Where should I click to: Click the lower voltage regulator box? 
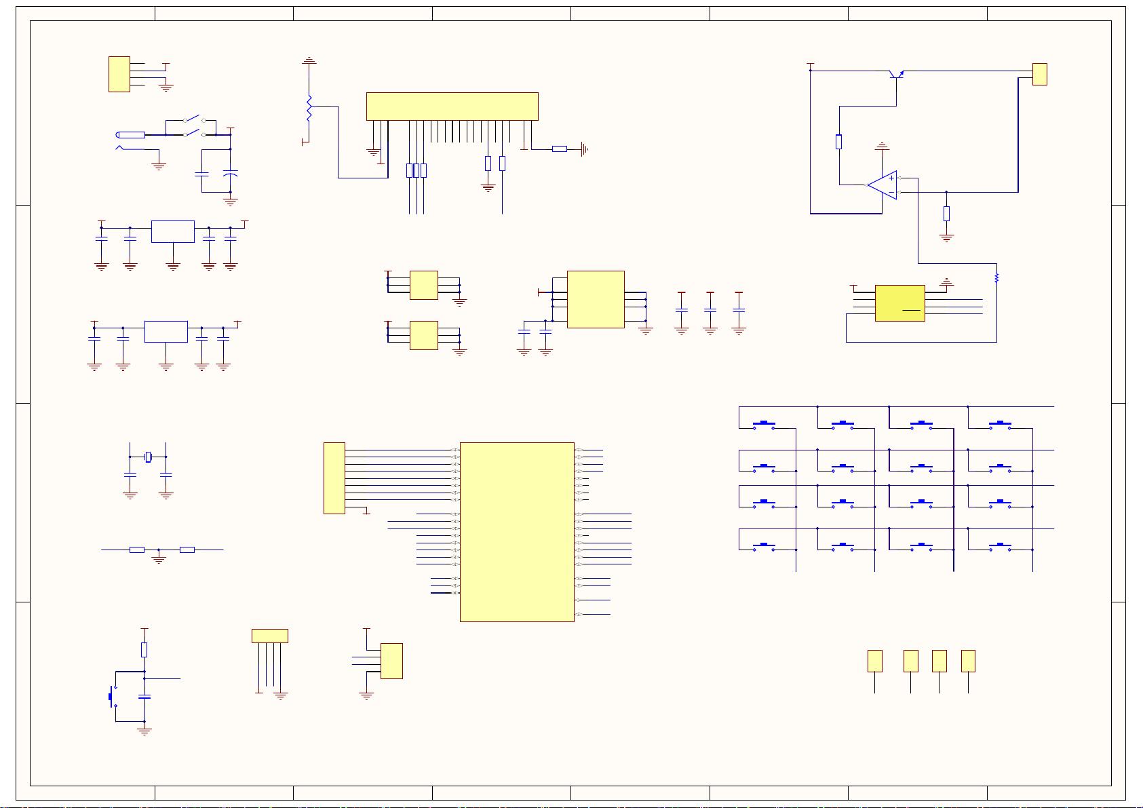(x=166, y=332)
